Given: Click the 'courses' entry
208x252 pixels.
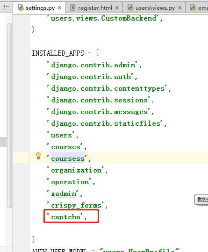Looking at the screenshot, I should point(66,147).
